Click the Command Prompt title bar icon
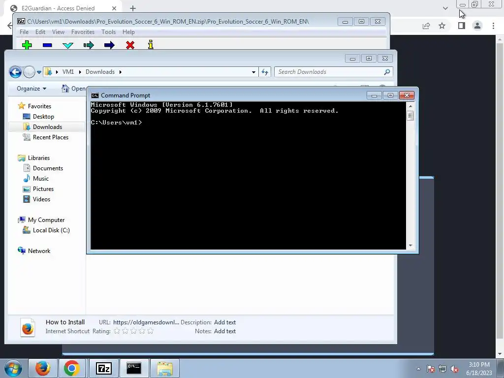504x378 pixels. pyautogui.click(x=95, y=95)
